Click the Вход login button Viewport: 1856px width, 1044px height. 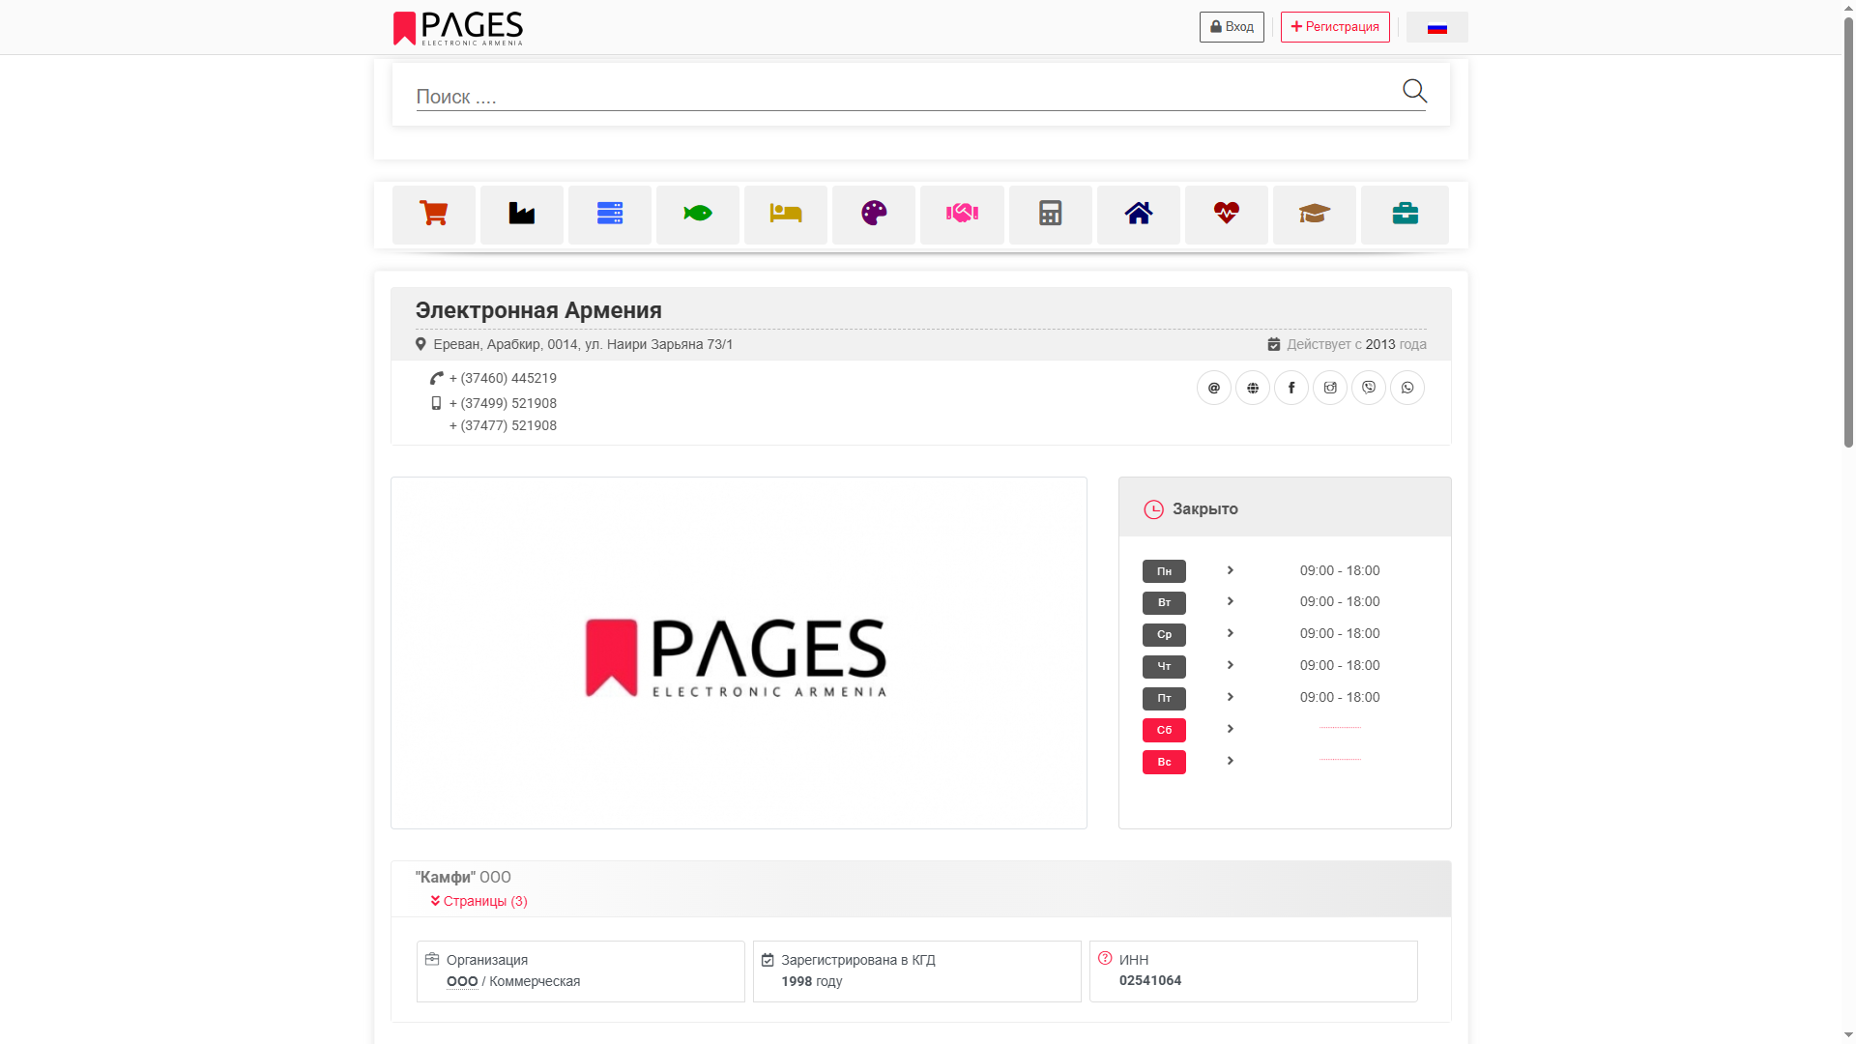(x=1232, y=27)
